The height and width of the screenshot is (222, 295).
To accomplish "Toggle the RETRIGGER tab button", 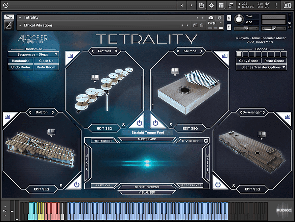I will point(103,141).
